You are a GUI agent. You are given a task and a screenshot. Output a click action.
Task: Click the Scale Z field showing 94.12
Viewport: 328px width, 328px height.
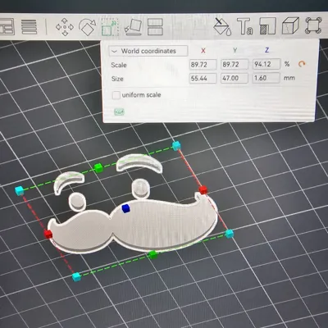pos(266,64)
